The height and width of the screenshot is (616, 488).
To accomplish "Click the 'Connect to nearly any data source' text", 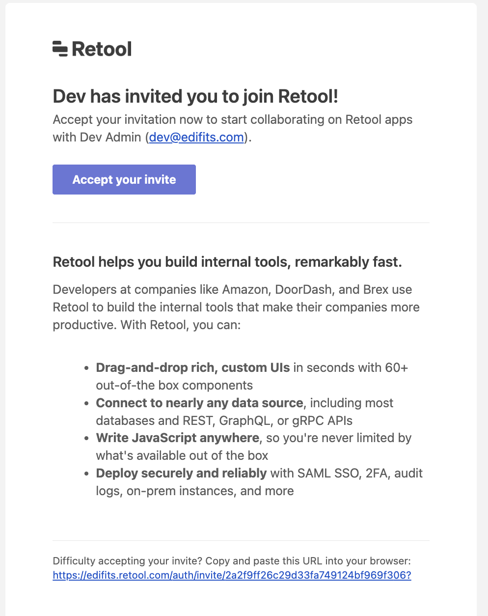I will click(199, 403).
